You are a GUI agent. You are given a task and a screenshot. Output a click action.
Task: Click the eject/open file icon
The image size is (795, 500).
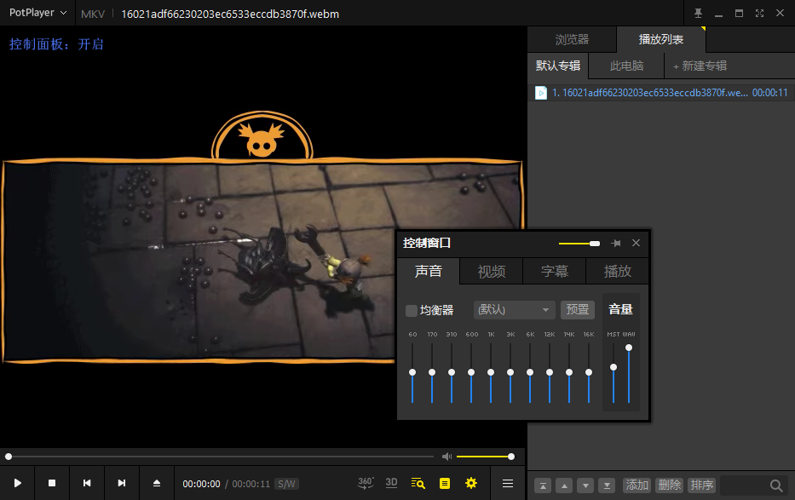[x=156, y=483]
